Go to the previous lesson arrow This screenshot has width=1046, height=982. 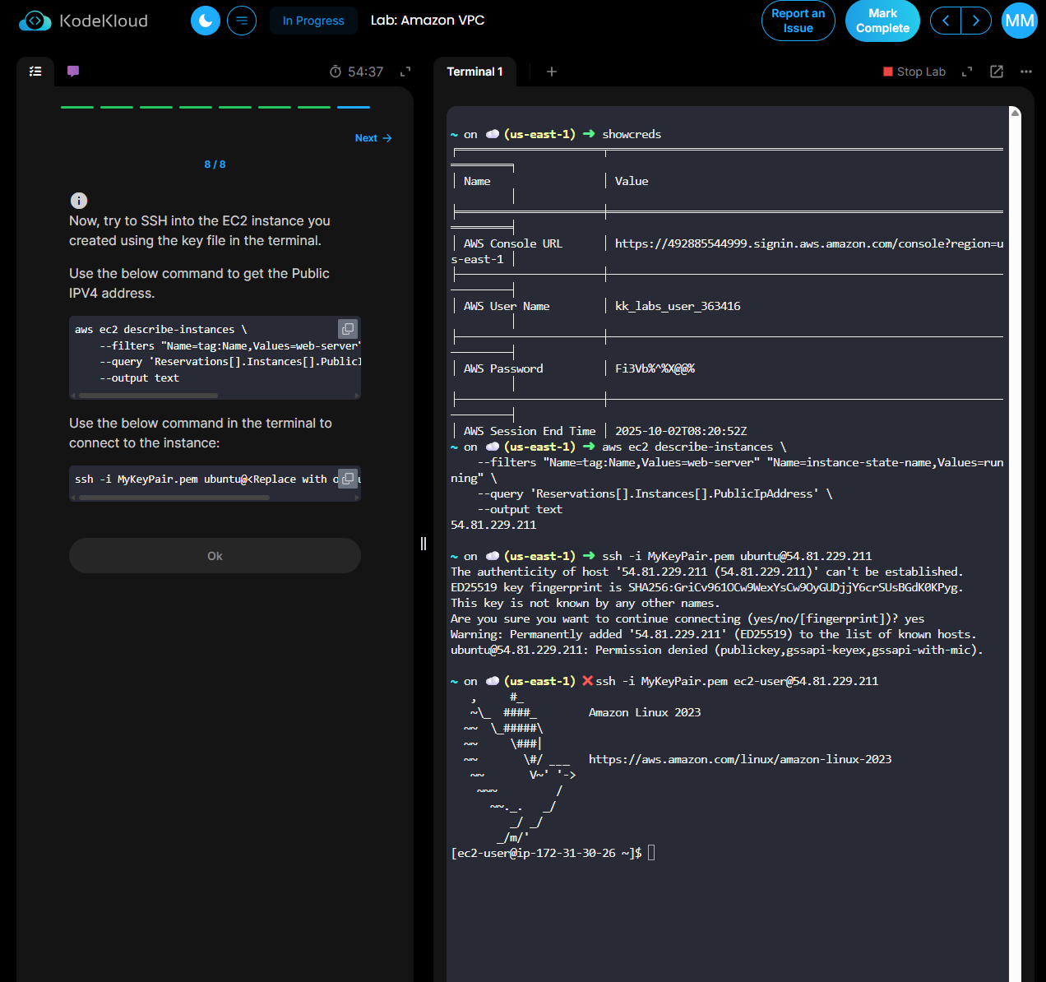click(x=946, y=21)
